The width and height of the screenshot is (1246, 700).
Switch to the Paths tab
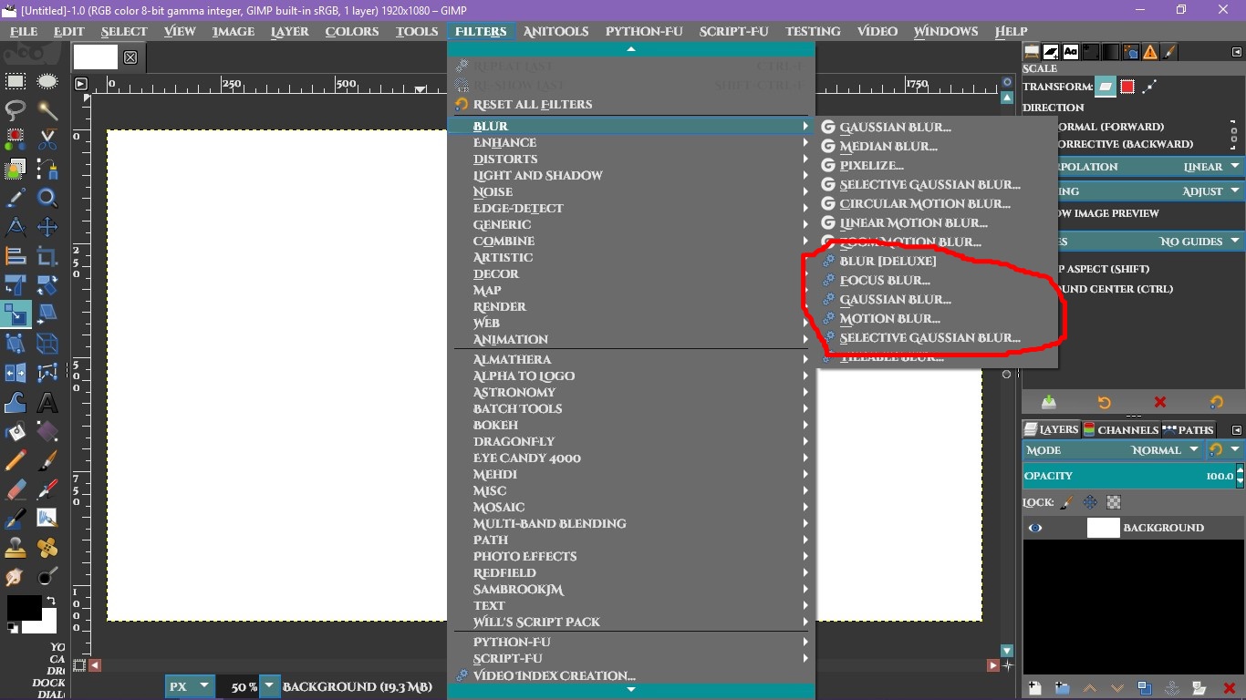1189,429
